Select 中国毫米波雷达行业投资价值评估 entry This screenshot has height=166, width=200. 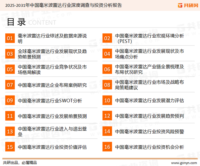(x=52, y=147)
